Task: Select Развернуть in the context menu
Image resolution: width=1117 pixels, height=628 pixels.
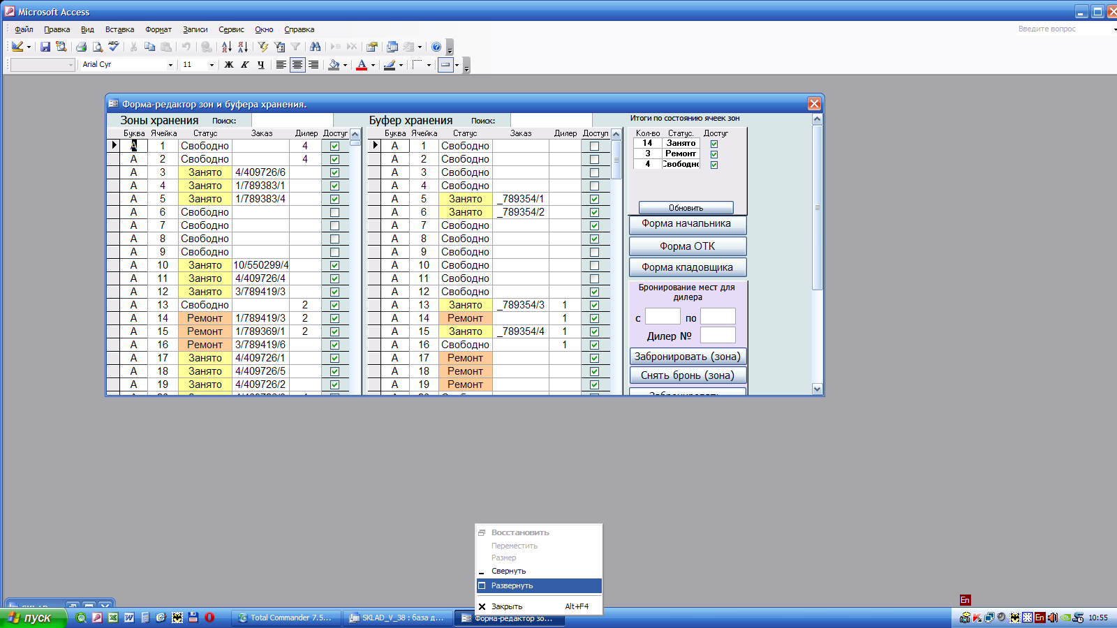Action: 539,585
